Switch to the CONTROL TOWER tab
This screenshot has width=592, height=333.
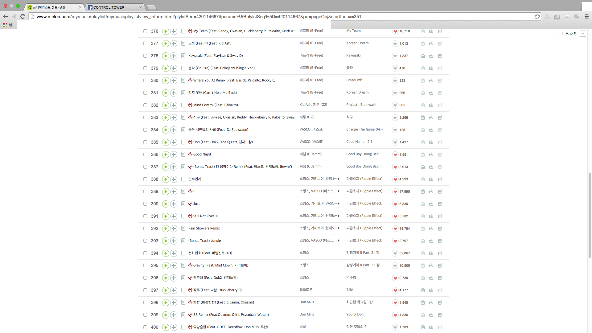coord(115,7)
